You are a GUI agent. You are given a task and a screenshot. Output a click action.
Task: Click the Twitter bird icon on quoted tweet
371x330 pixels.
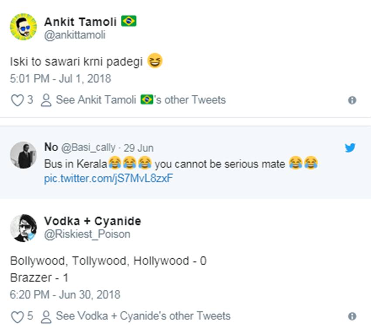(x=350, y=148)
